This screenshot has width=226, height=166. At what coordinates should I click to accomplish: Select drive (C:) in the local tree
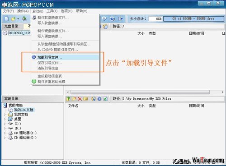tap(18, 124)
